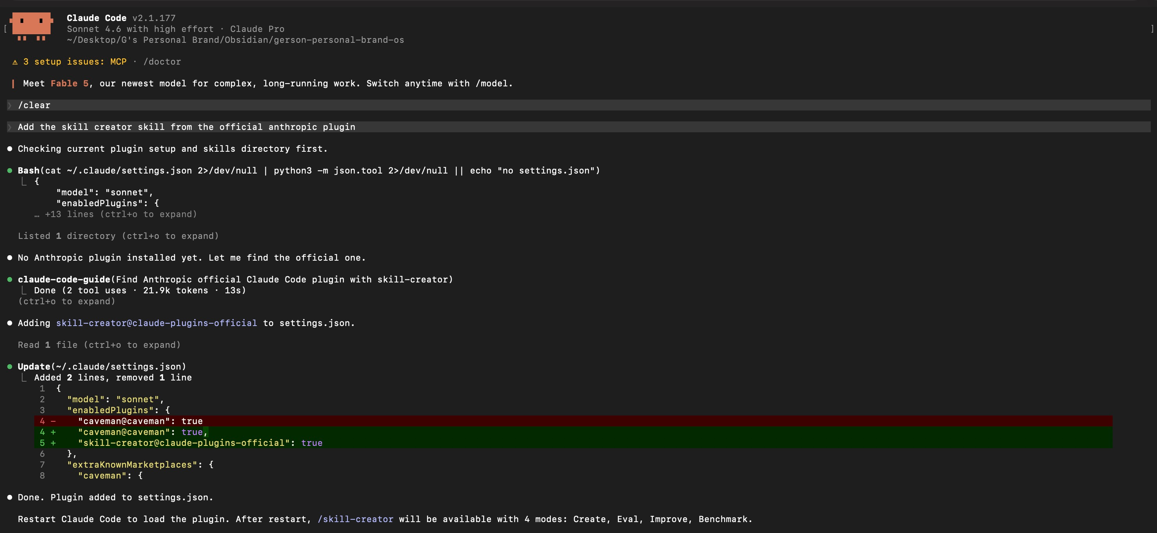Click the 'Claude Pro' plan label
Screen dimensions: 1157x533
[x=258, y=29]
